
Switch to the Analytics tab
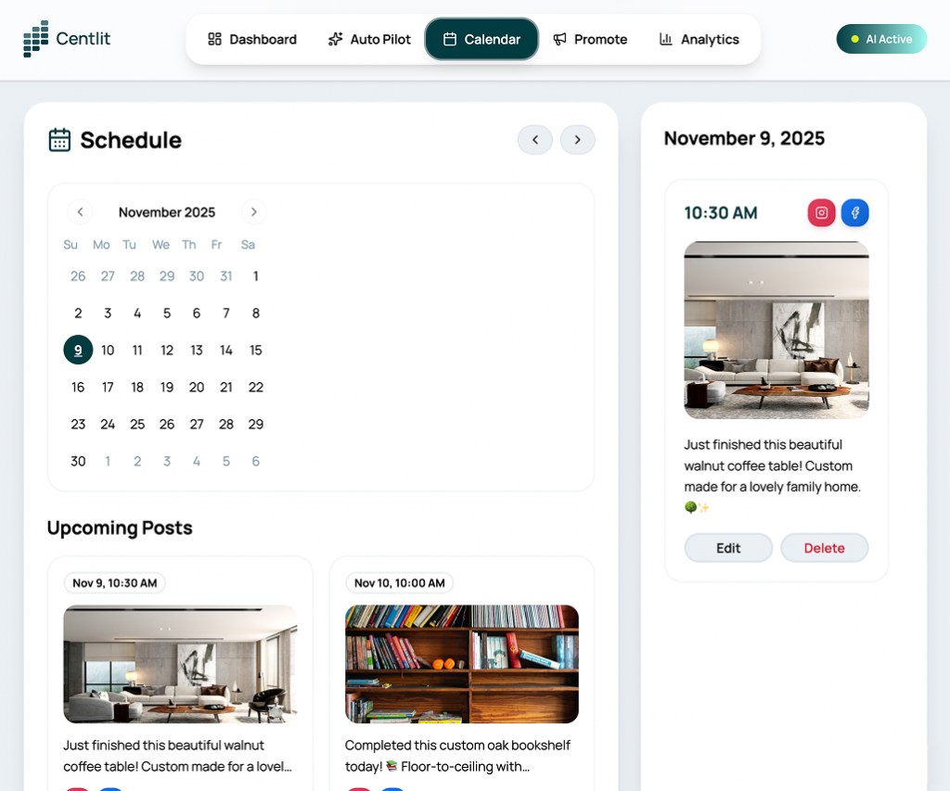click(700, 39)
